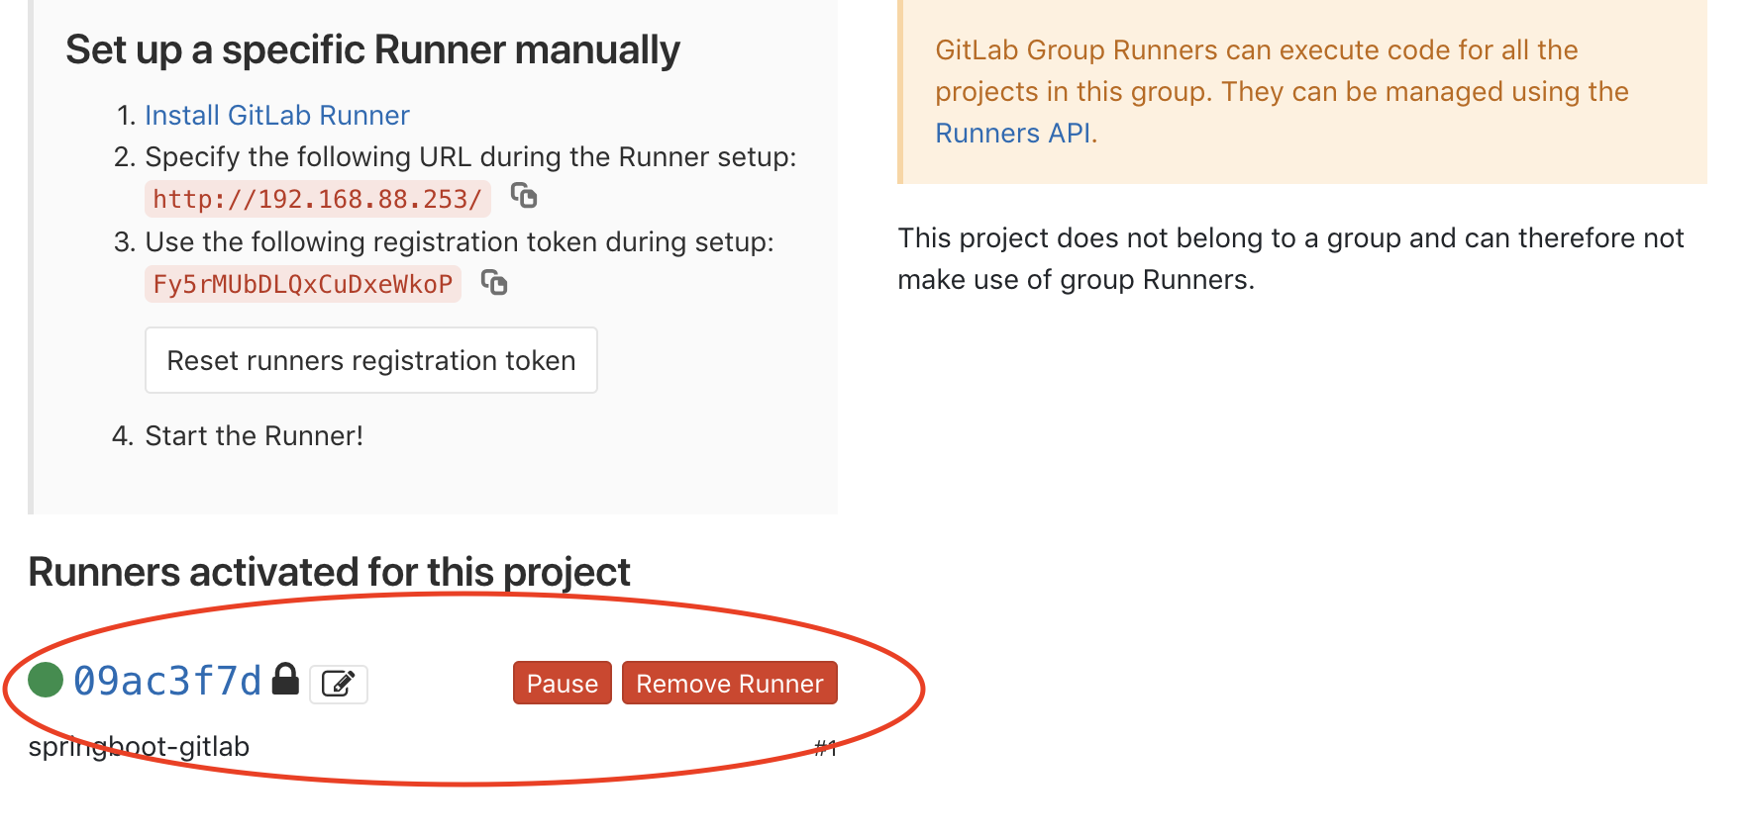1749x835 pixels.
Task: Open runner 09ac3f7d details
Action: tap(167, 681)
